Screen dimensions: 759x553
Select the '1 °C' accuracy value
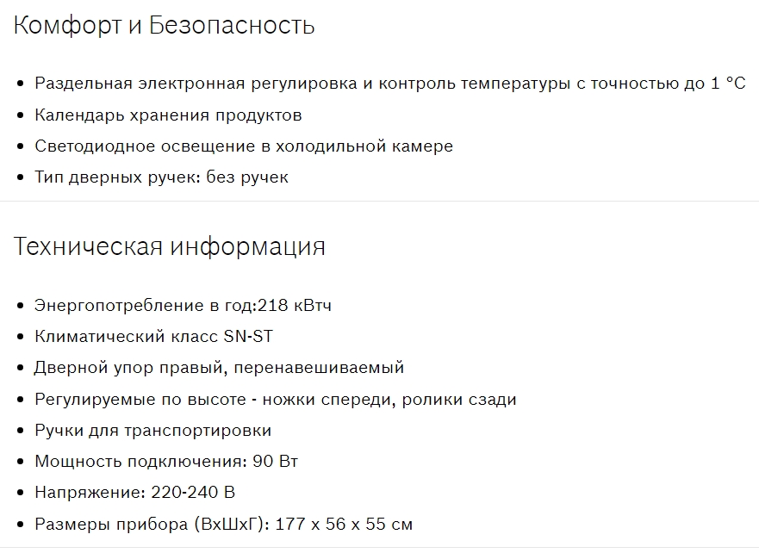pos(728,84)
